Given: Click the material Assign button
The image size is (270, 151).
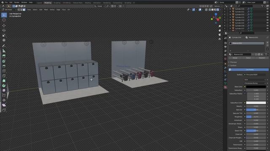Looking at the screenshot, I should (235, 58).
